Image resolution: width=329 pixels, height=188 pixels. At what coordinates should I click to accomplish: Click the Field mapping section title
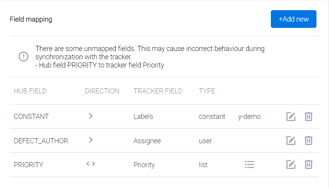click(x=31, y=19)
